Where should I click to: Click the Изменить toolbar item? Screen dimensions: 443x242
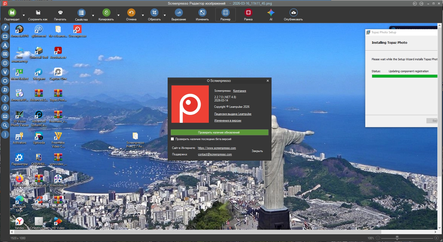[202, 15]
